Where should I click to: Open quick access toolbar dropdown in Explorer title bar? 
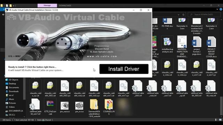click(x=14, y=6)
